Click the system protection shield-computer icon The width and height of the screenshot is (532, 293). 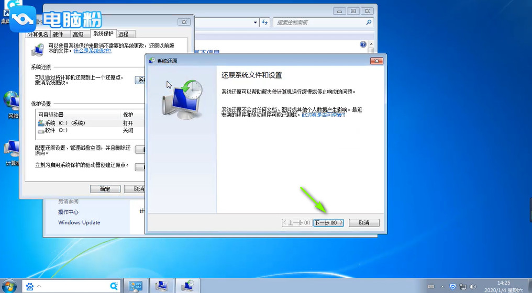tap(38, 50)
